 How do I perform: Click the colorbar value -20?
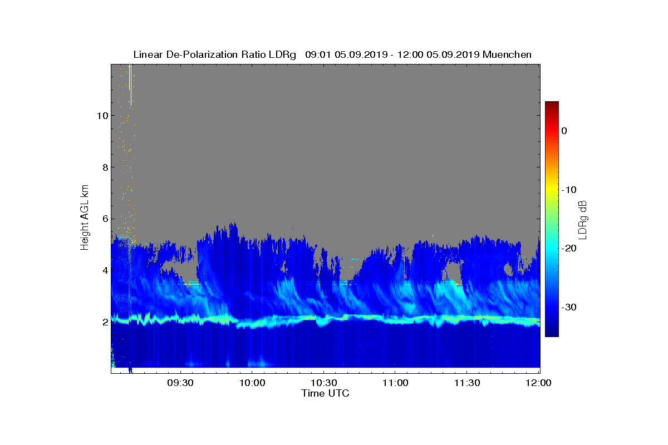(568, 249)
